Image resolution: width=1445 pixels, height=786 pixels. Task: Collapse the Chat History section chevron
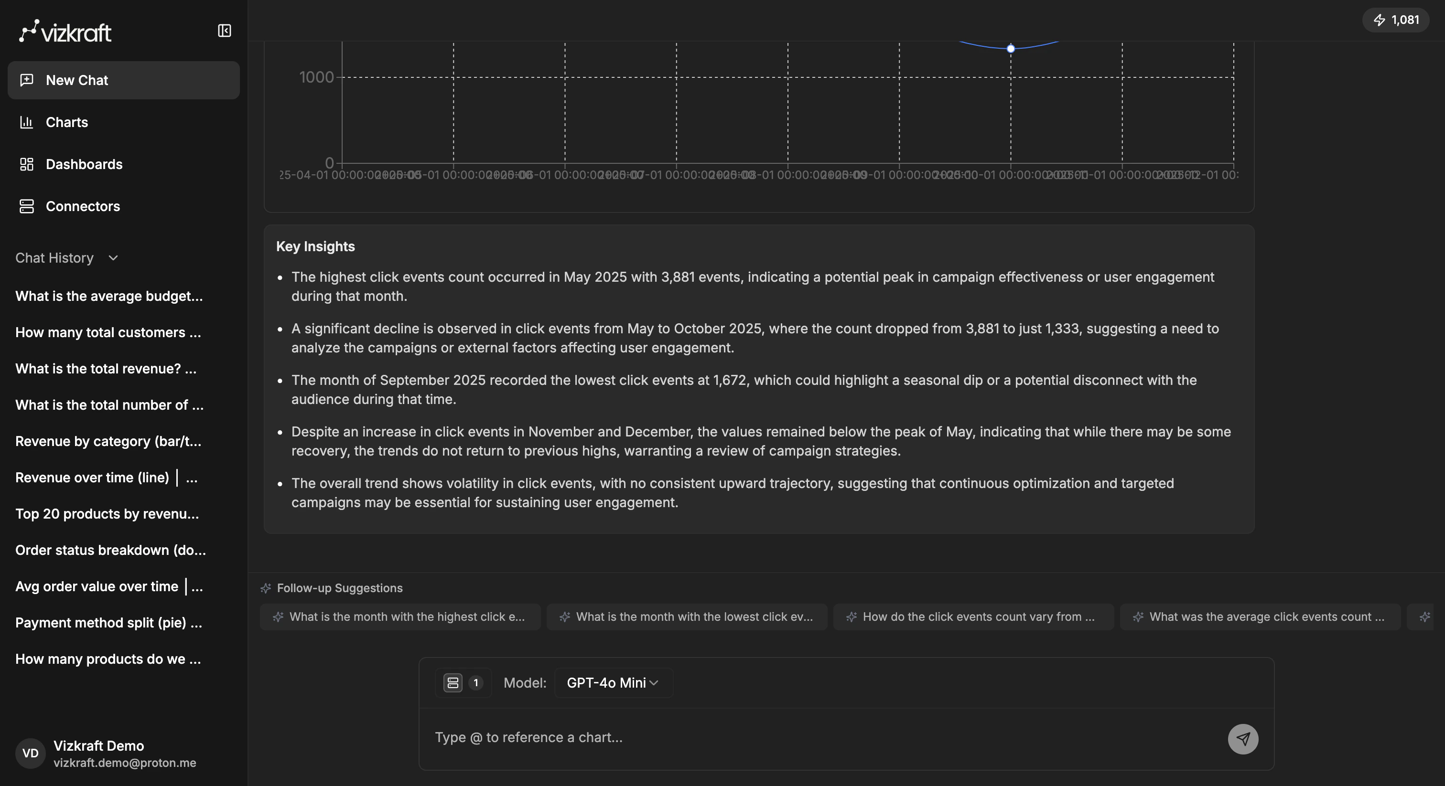[112, 258]
